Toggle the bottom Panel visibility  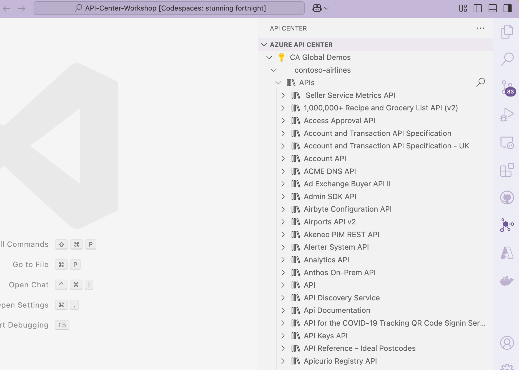click(x=493, y=8)
